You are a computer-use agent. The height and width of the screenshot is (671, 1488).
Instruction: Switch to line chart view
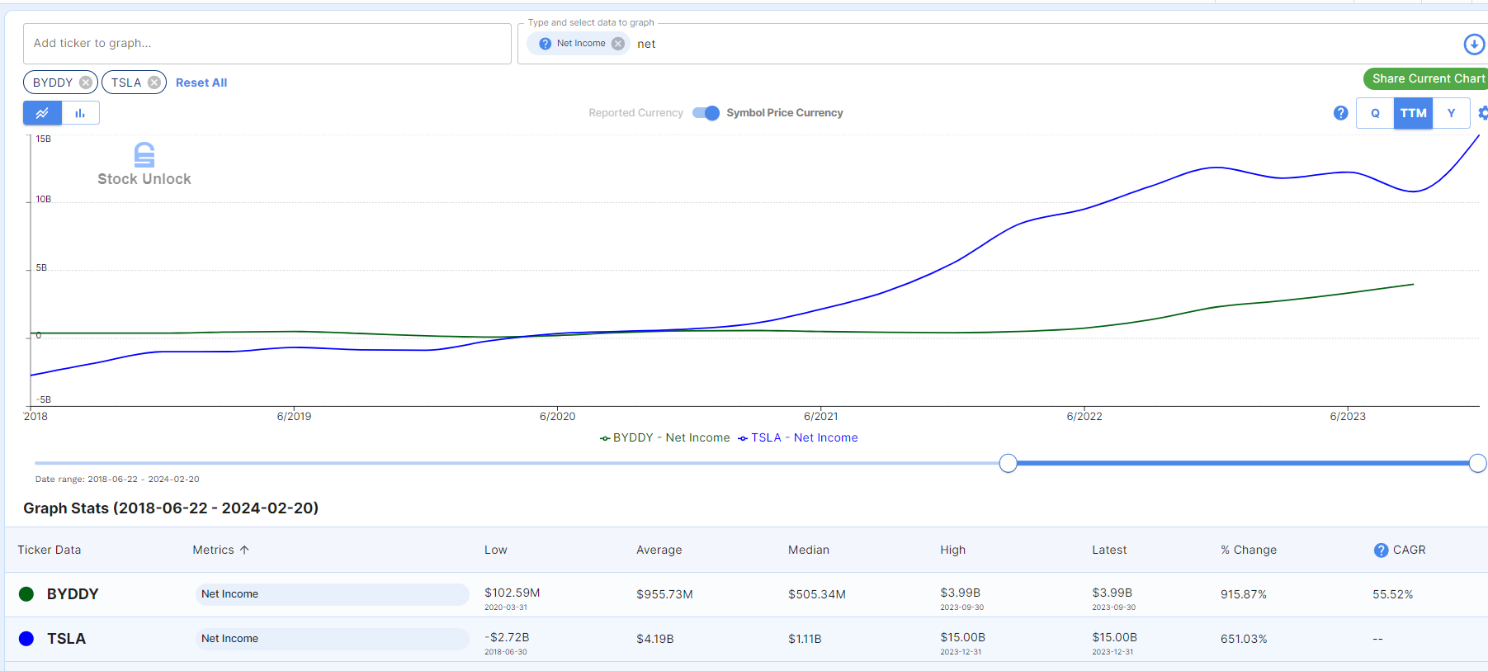point(42,113)
